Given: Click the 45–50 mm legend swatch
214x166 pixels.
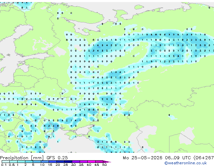Looking at the screenshot, I should tap(99, 162).
